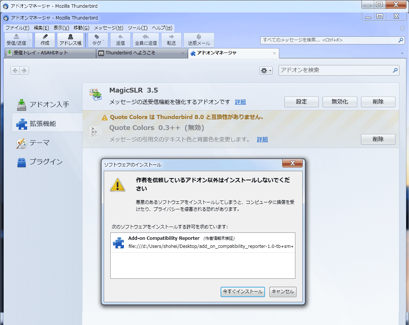Remove MagicSLR with 削除 button
The height and width of the screenshot is (325, 409).
378,102
